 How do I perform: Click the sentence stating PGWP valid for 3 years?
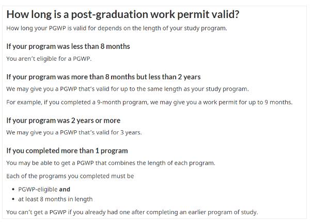[74, 132]
